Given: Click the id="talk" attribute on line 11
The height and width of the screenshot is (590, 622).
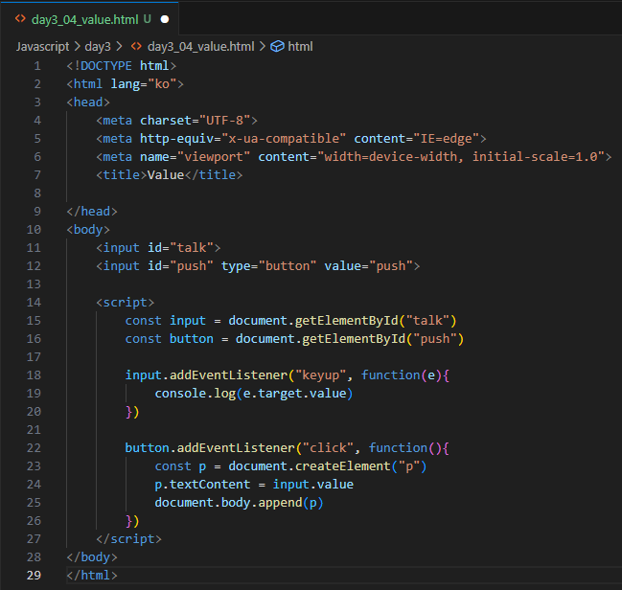Looking at the screenshot, I should click(x=180, y=248).
